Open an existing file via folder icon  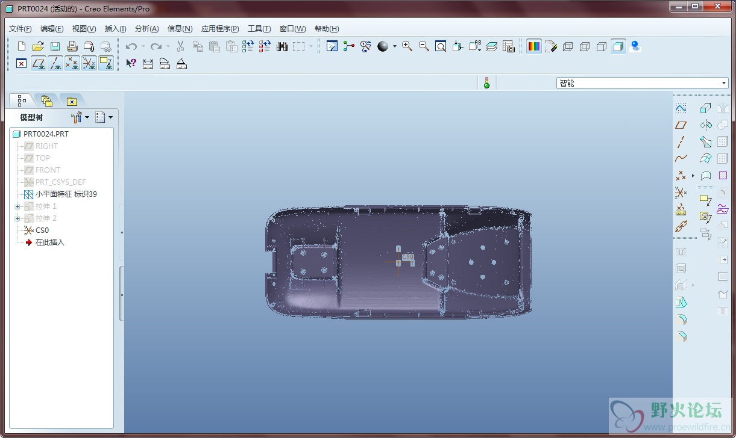(38, 46)
